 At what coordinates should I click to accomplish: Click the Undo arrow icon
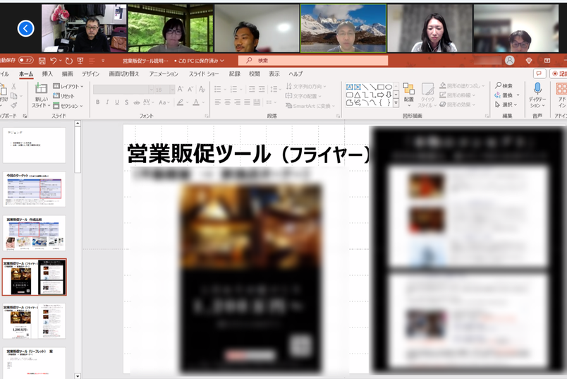coord(54,61)
